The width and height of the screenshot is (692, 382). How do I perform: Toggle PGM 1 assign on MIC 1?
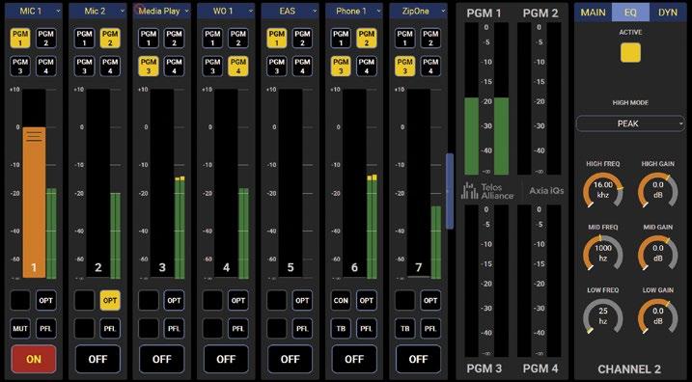20,39
